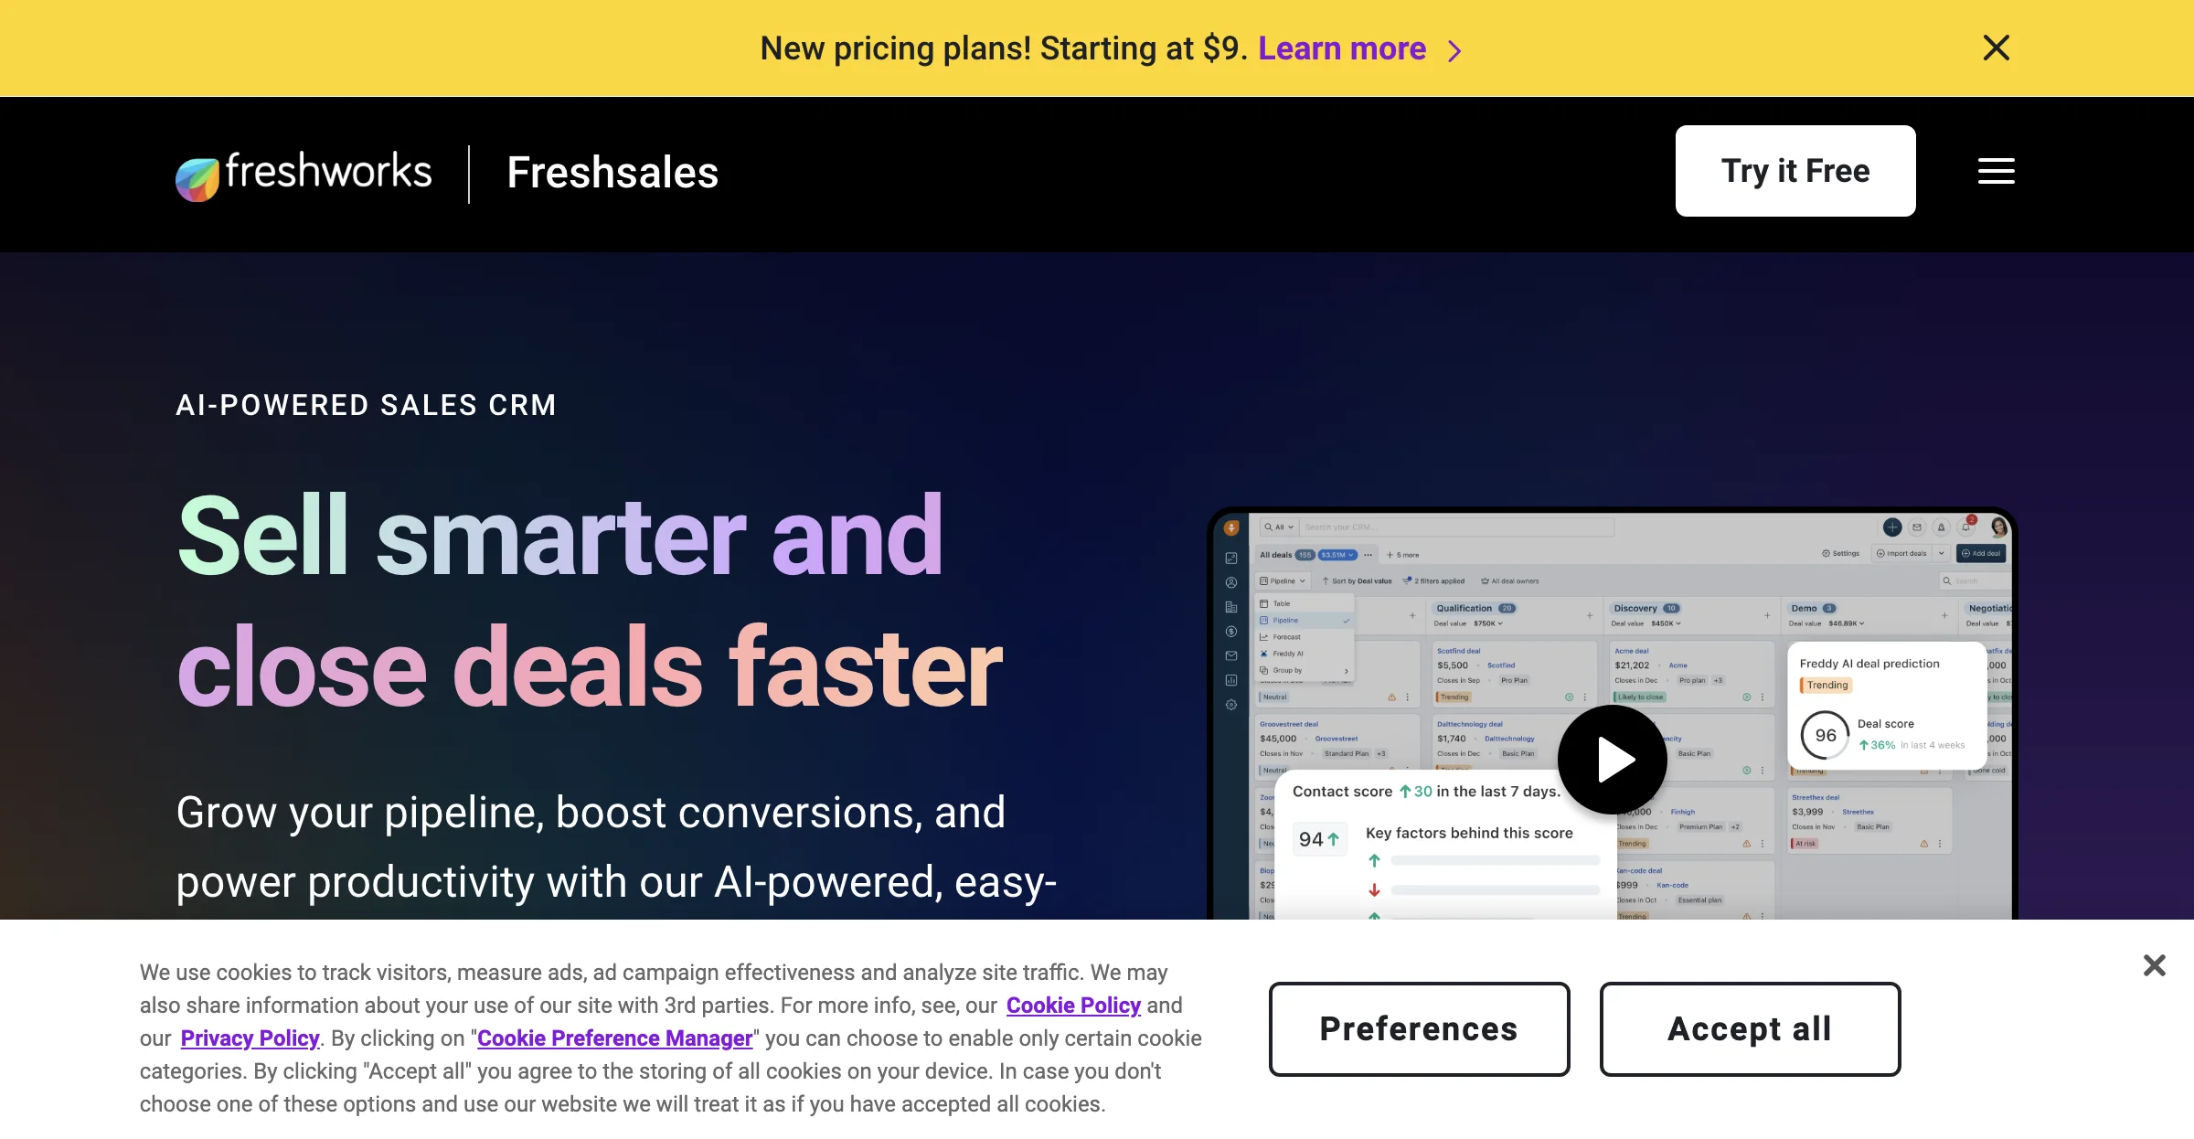Click the Try it Free button
This screenshot has height=1139, width=2194.
(x=1795, y=171)
